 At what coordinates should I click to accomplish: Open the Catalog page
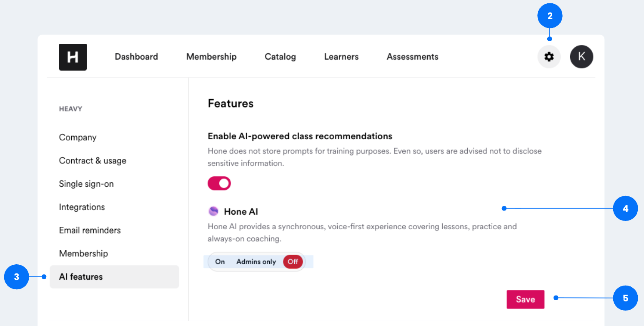(280, 57)
